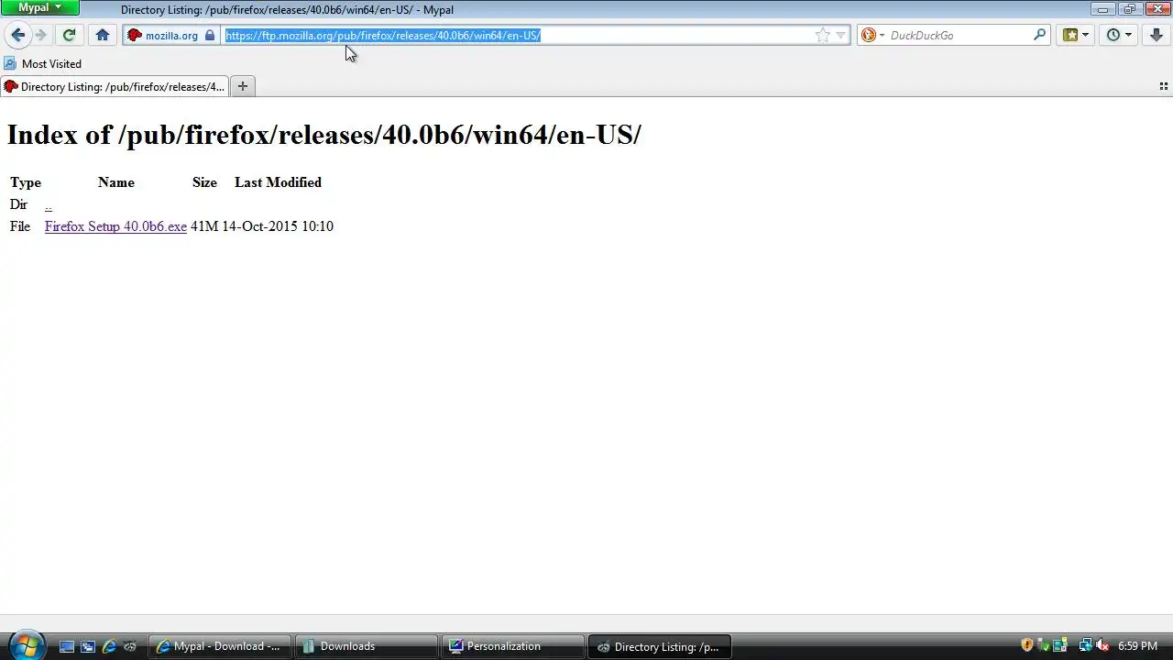Switch to Personalization taskbar window
Viewport: 1173px width, 660px height.
click(x=512, y=646)
